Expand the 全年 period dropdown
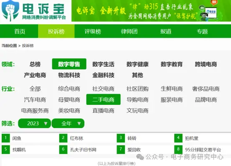 point(68,124)
